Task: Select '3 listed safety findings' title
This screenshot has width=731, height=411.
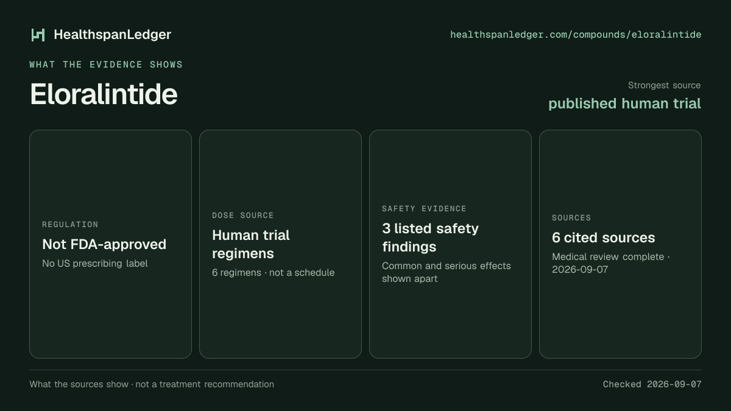Action: tap(431, 237)
